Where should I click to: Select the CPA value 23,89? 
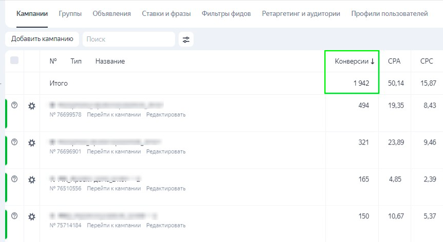tap(396, 143)
